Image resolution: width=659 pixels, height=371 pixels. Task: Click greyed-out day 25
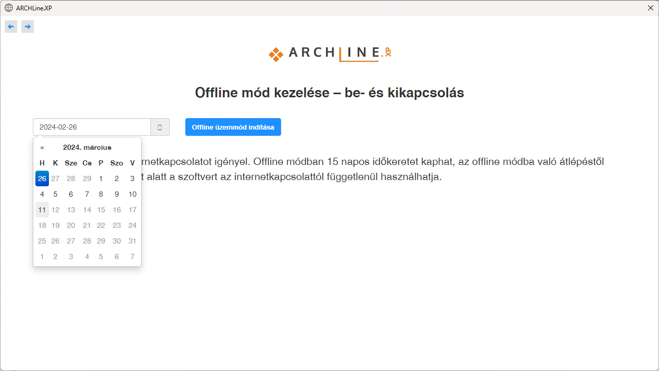pos(42,241)
